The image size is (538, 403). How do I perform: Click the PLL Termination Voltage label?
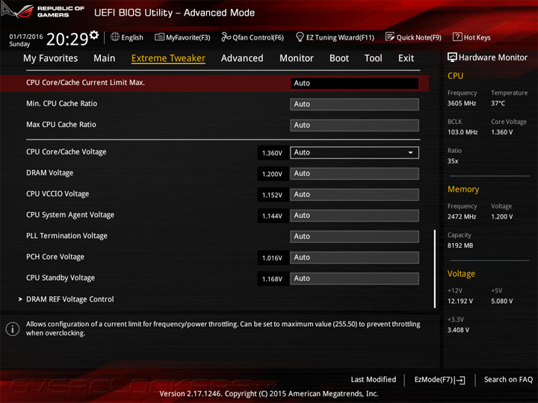point(67,236)
